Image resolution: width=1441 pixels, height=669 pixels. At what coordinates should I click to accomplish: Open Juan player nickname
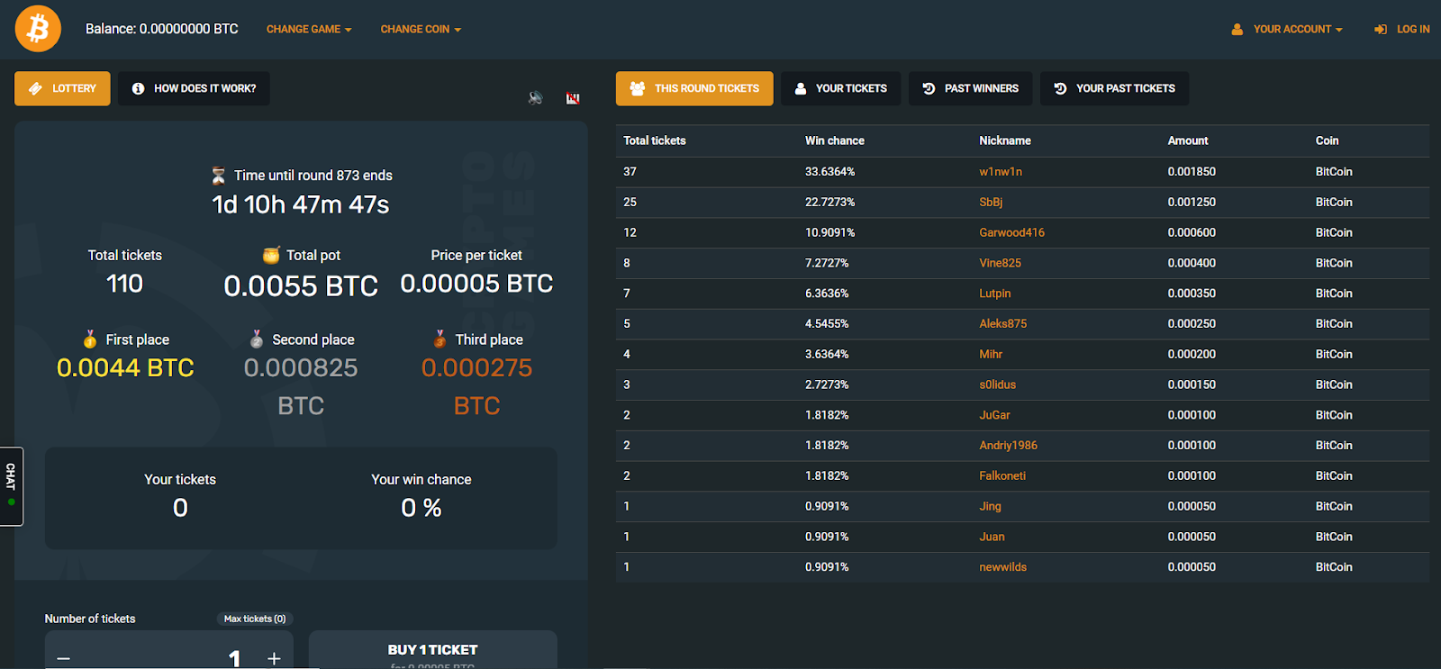coord(992,537)
